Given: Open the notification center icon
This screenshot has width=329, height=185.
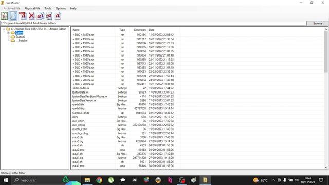Looking at the screenshot, I should [321, 180].
